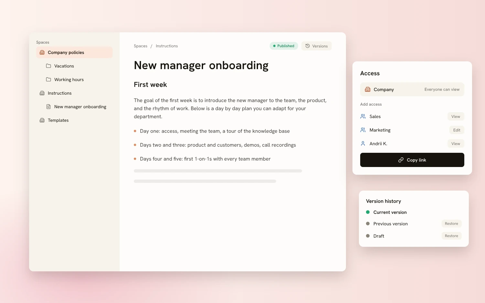Click the 'Day one' bullet line
The height and width of the screenshot is (303, 485).
tap(215, 131)
